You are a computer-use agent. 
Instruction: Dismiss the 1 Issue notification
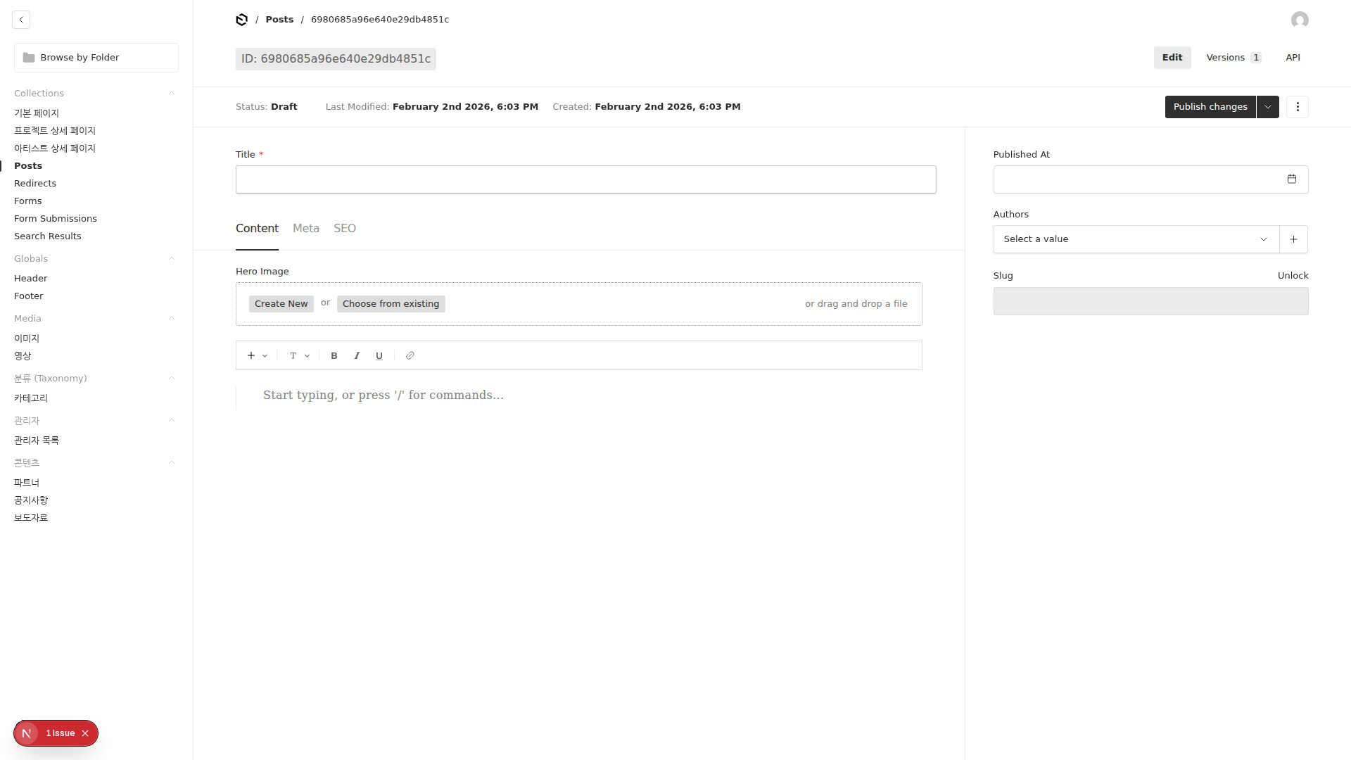tap(85, 733)
